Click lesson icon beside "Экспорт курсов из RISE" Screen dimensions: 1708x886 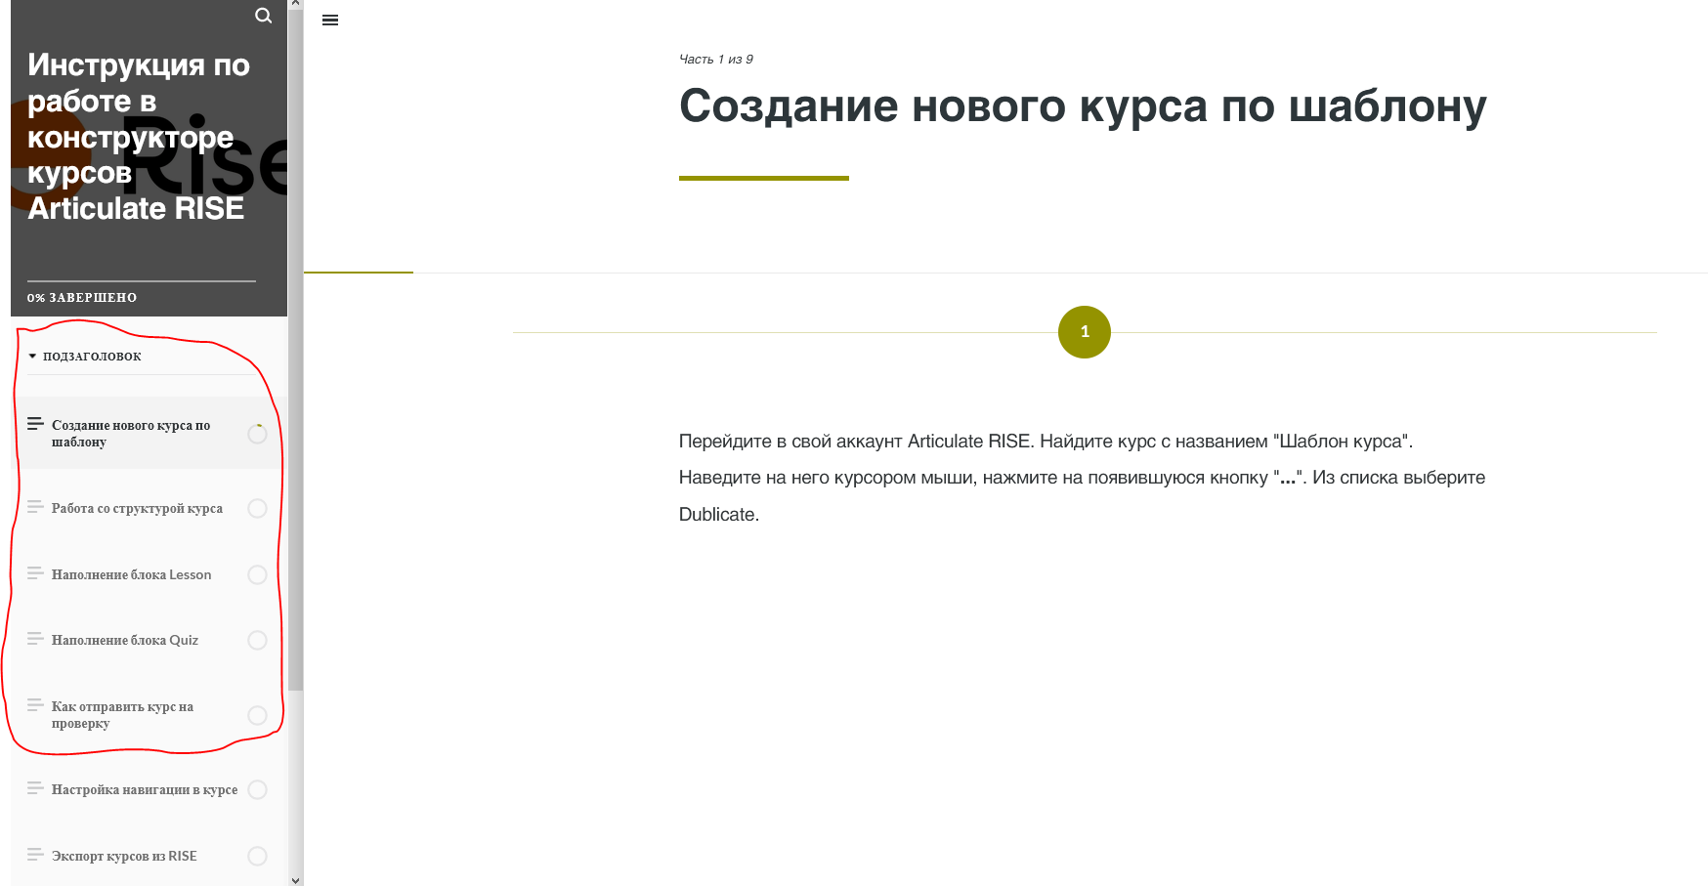tap(36, 856)
